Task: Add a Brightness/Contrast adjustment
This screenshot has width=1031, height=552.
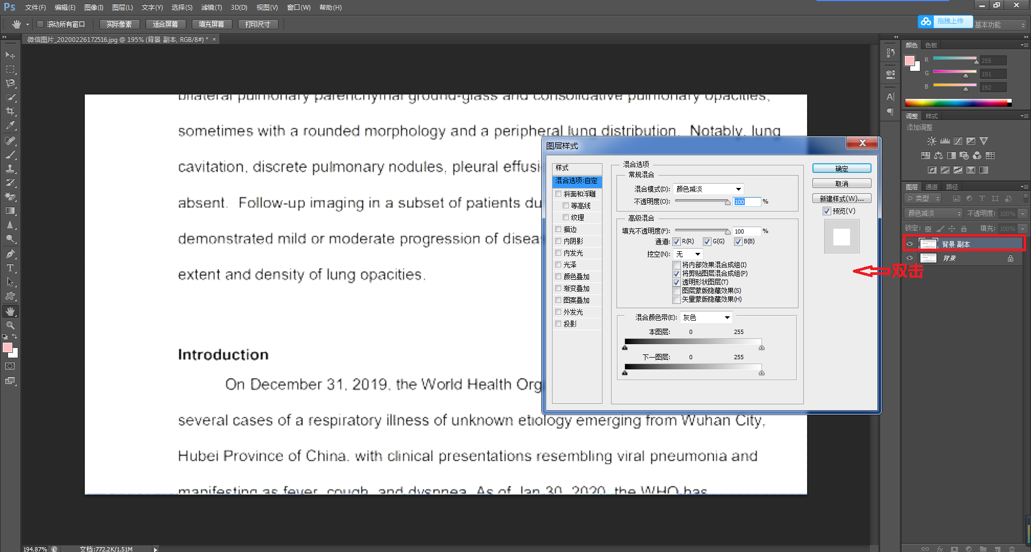Action: point(932,141)
